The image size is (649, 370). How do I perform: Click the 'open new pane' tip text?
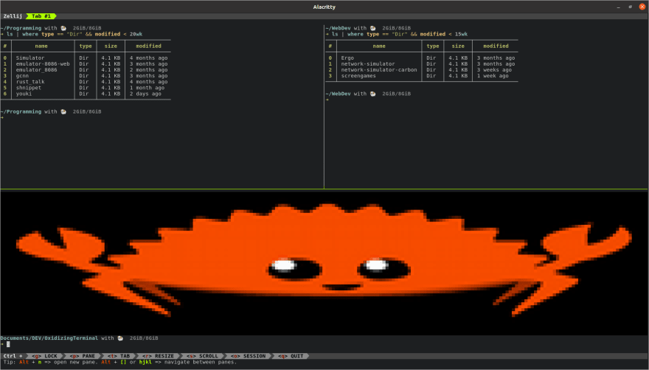[x=73, y=362]
